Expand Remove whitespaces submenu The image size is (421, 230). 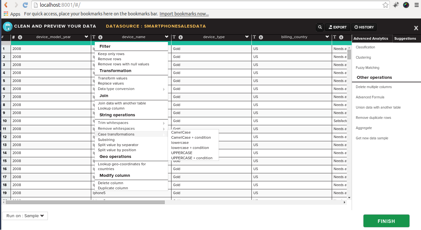click(131, 128)
